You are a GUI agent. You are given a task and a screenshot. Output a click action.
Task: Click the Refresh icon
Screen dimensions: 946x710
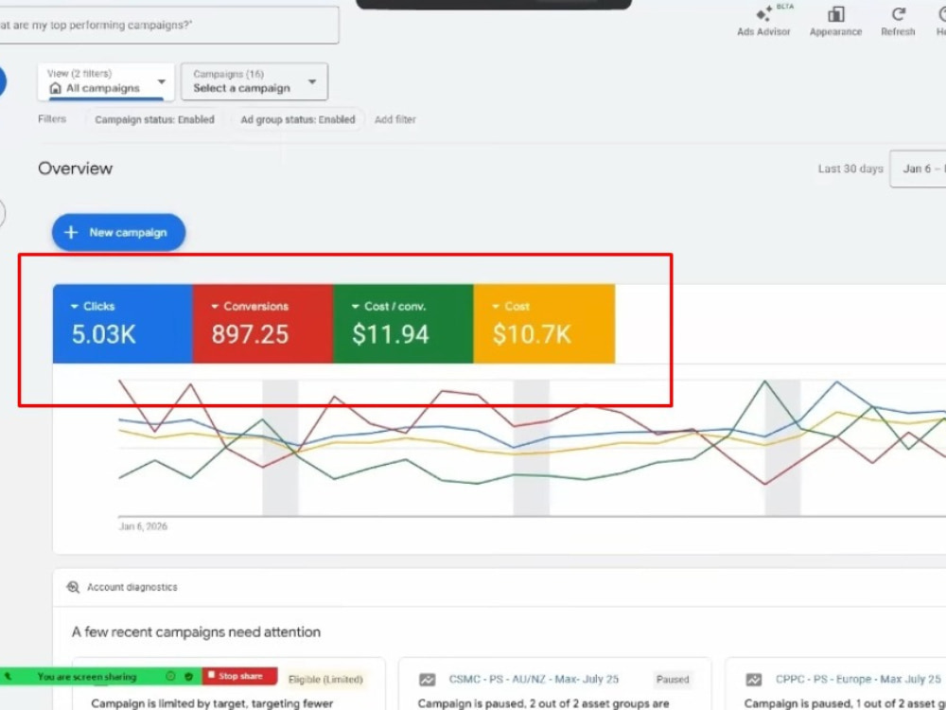899,14
